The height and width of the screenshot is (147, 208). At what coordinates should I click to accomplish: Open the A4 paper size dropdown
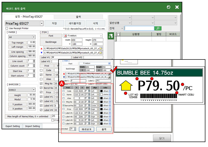(34, 37)
